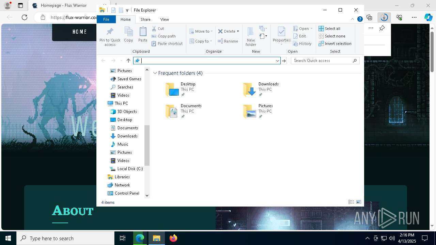Click the Properties quick access toolbar icon
This screenshot has width=436, height=245.
pos(113,10)
